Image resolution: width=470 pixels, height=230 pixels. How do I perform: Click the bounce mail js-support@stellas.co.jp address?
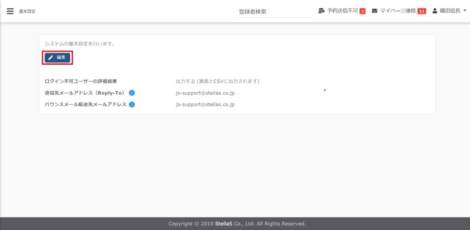point(205,104)
